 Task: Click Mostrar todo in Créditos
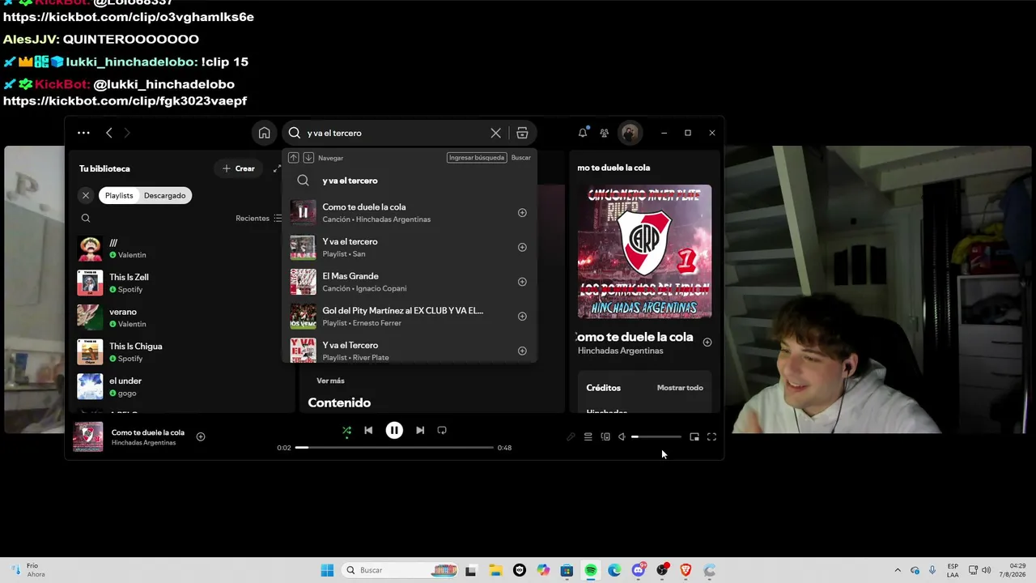(680, 388)
